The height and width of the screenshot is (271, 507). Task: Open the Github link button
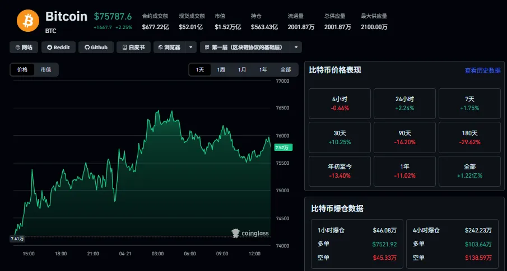(x=96, y=47)
